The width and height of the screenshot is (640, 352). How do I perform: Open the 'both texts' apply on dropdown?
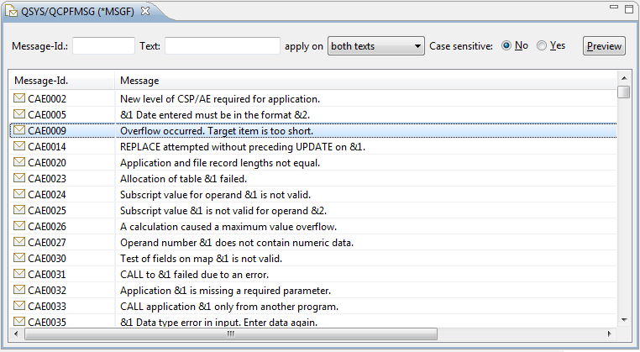point(376,46)
